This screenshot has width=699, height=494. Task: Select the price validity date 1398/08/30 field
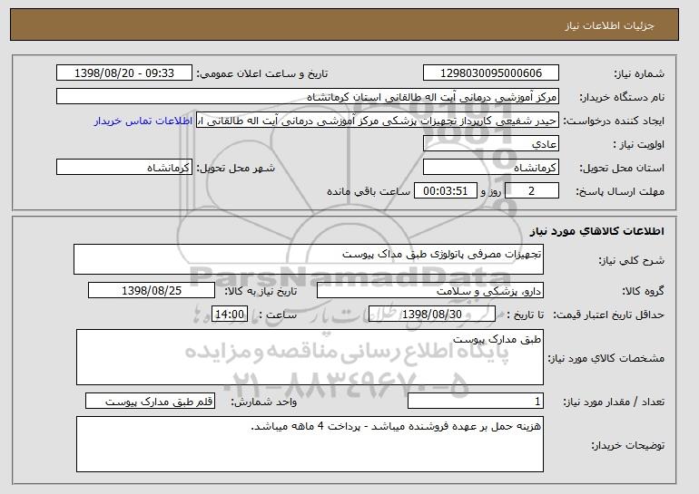click(x=432, y=315)
